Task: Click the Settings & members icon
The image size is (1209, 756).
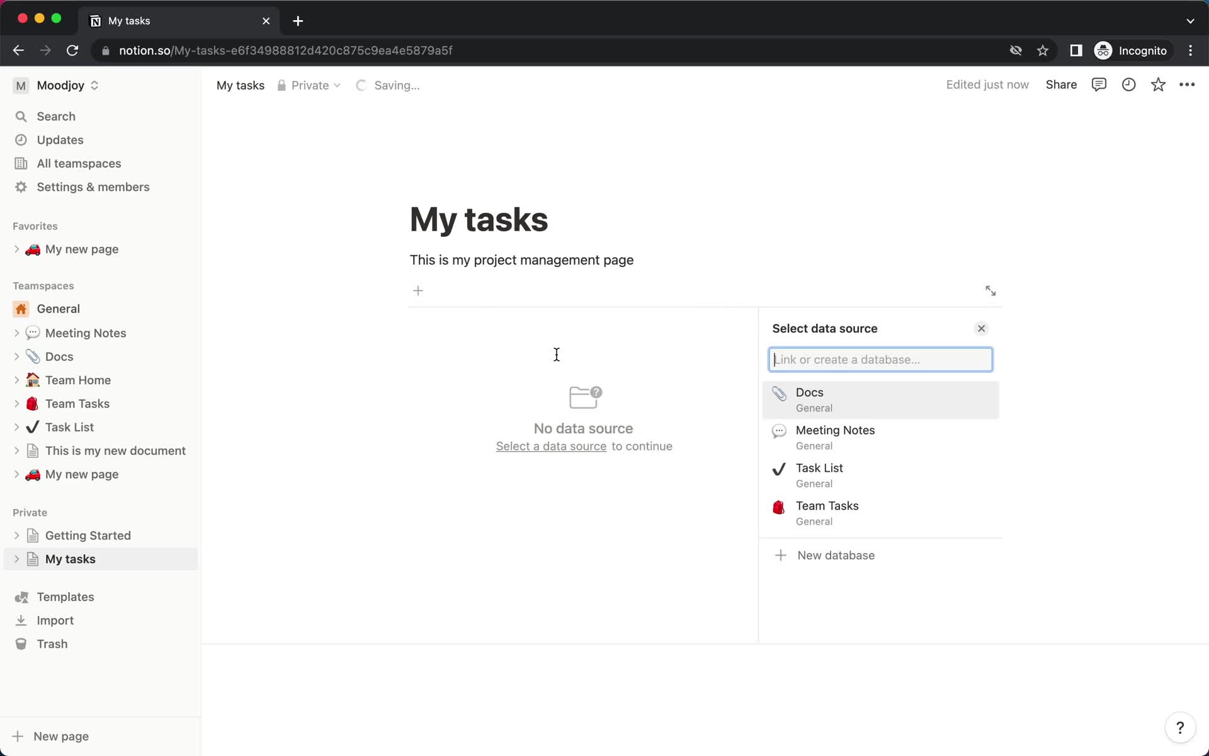Action: (21, 187)
